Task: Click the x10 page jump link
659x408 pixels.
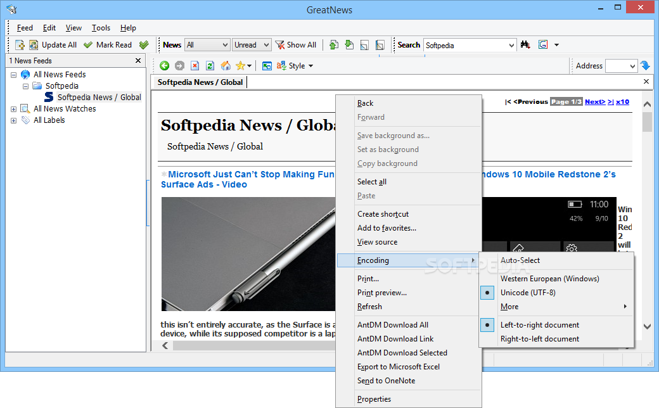Action: coord(622,102)
